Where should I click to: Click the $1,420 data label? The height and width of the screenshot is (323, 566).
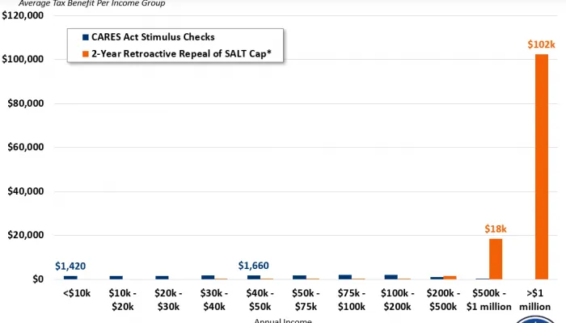coord(70,266)
